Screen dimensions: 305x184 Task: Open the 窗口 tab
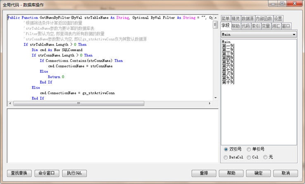click(x=286, y=26)
